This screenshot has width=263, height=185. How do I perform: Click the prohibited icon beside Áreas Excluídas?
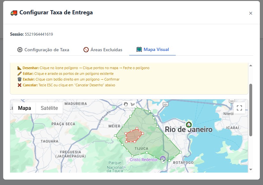(86, 50)
